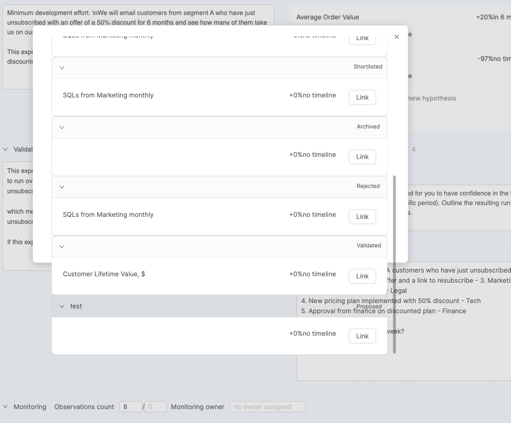The image size is (511, 423).
Task: Click the observations total field showing 0
Action: (x=156, y=407)
